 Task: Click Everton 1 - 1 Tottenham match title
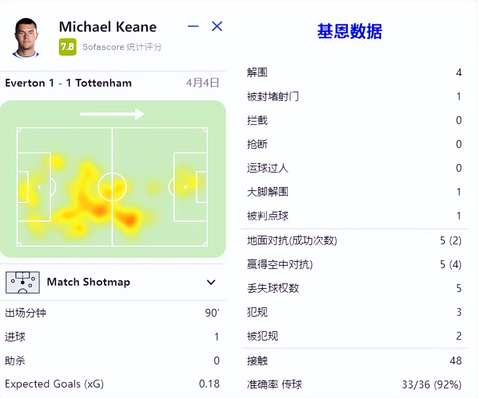[x=68, y=83]
